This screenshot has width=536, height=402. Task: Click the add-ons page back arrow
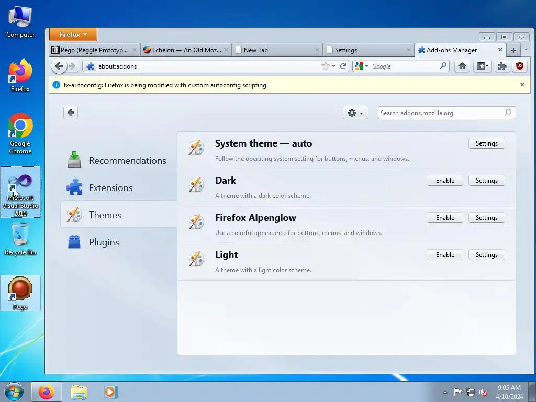pos(71,113)
